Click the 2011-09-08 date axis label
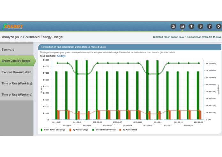This screenshot has width=222, height=157. tap(127, 125)
